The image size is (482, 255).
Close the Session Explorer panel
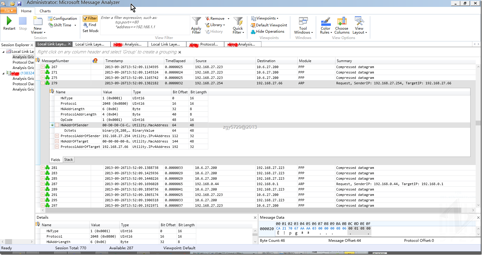(32, 45)
